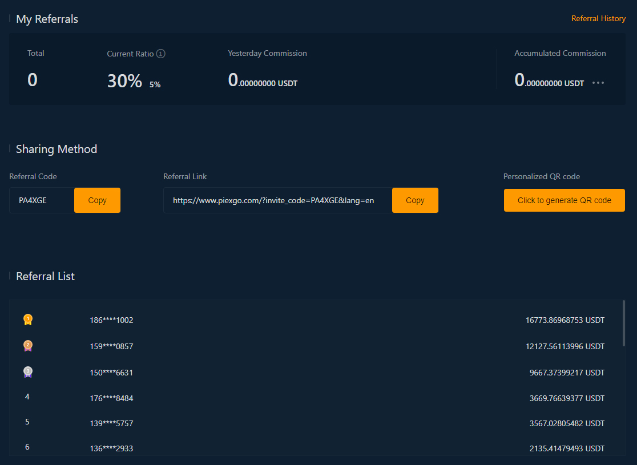Click the Sharing Method heading

[57, 149]
